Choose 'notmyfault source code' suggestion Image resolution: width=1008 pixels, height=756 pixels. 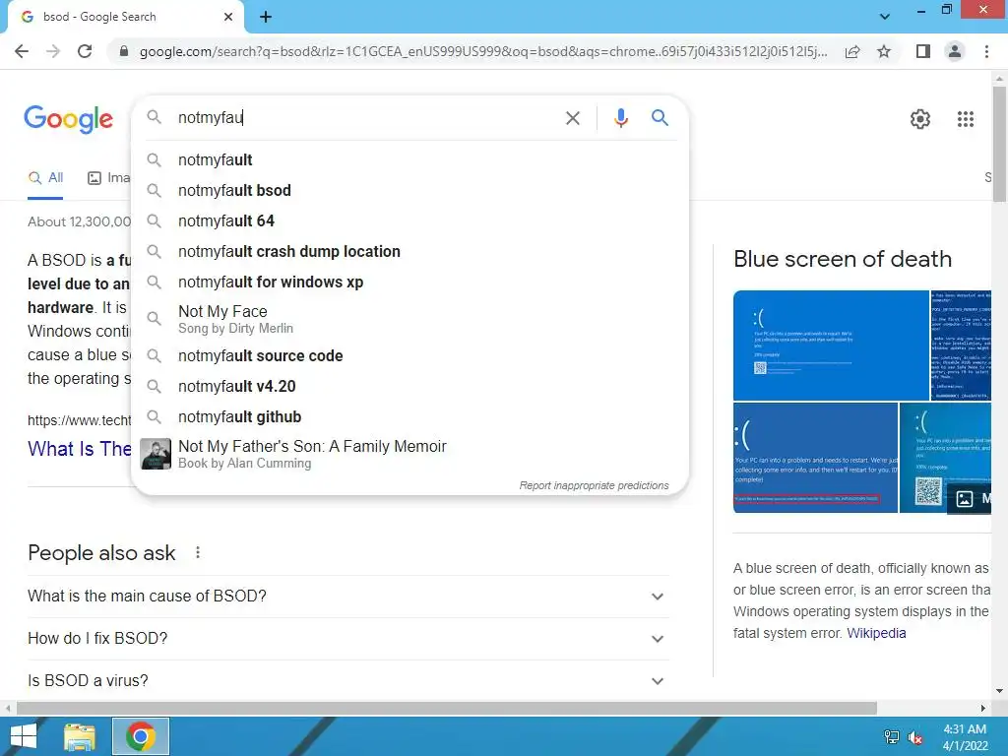pyautogui.click(x=409, y=356)
